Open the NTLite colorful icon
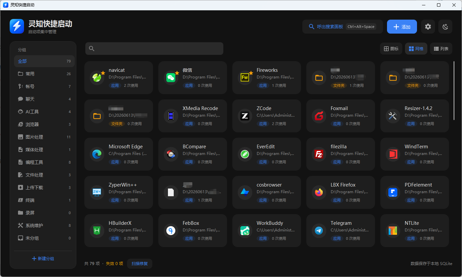462x277 pixels. click(393, 231)
